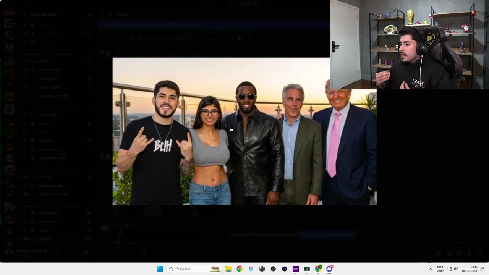
Task: Open Discord user settings gear
Action: click(x=86, y=253)
